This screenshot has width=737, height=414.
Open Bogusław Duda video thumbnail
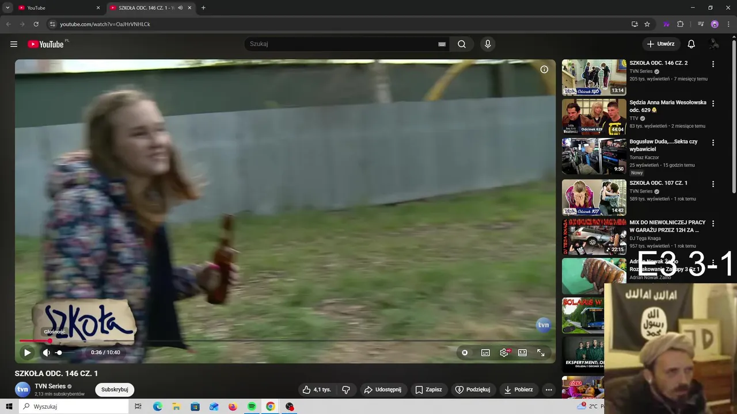pos(594,156)
